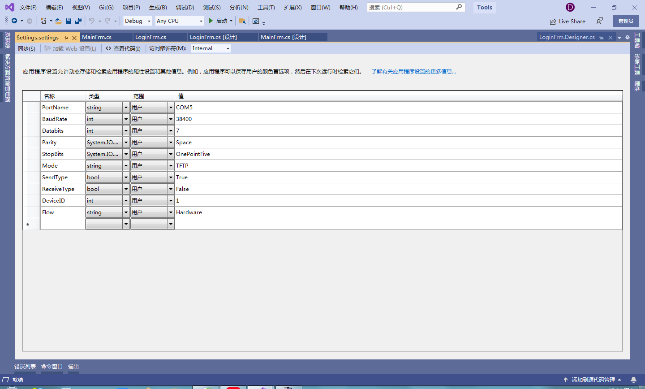Click the Visual Studio logo icon
Screen dimensions: 645x389
(9, 7)
